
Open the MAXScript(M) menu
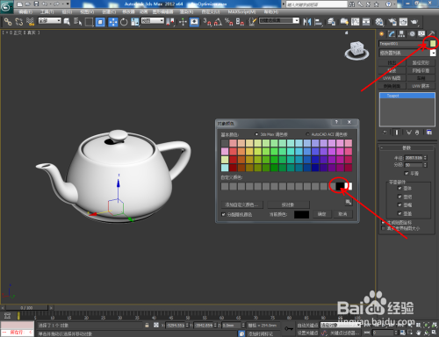241,12
